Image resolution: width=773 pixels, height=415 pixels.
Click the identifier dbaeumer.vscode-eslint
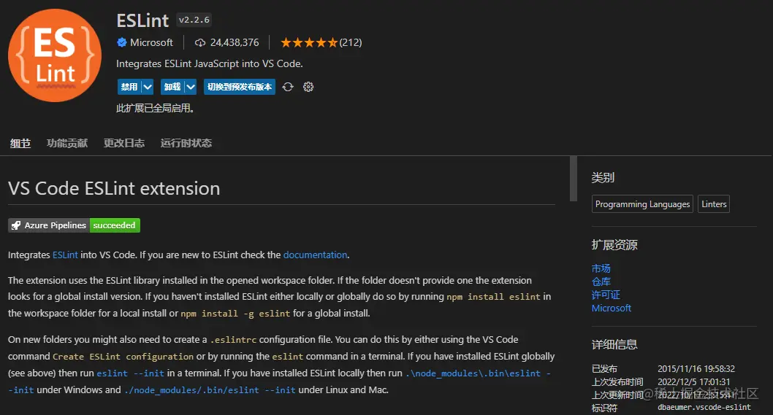pyautogui.click(x=704, y=407)
